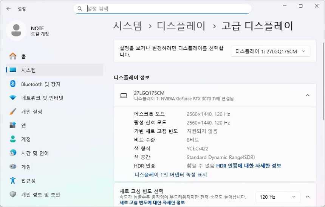Select the System (시스템) sidebar item
The image size is (325, 207).
[54, 70]
